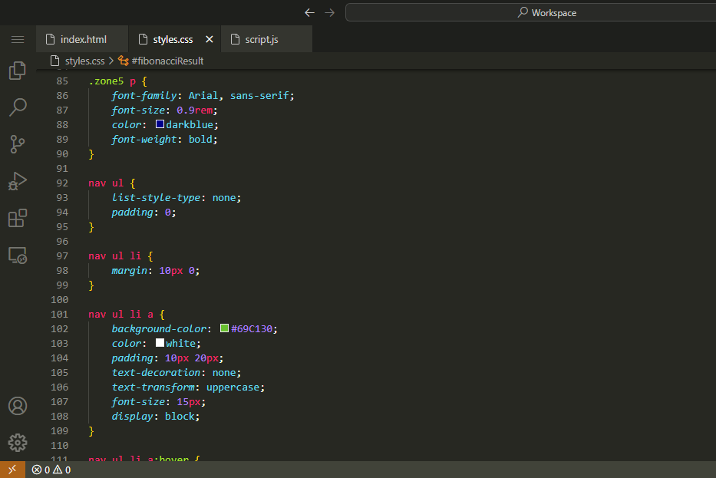
Task: Click styles.css in the breadcrumb
Action: [x=84, y=61]
